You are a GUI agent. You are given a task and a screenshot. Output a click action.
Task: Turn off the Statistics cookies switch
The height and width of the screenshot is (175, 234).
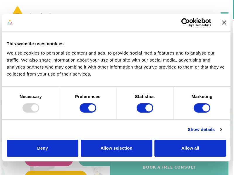(145, 108)
